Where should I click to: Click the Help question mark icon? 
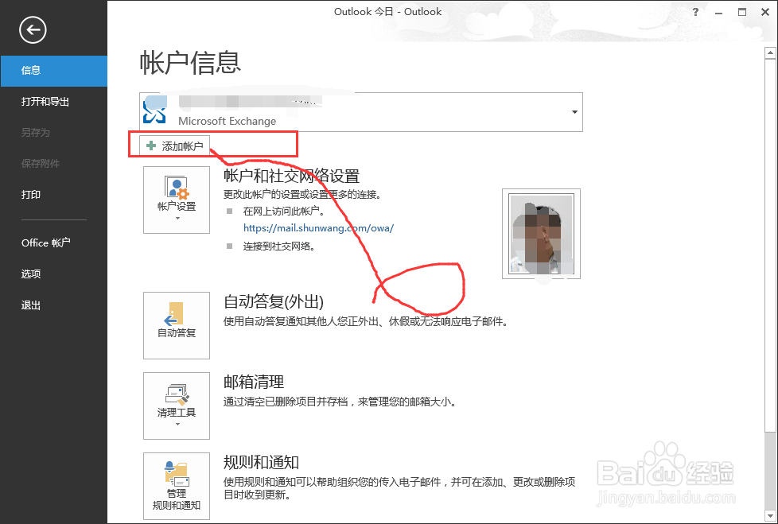tap(695, 12)
